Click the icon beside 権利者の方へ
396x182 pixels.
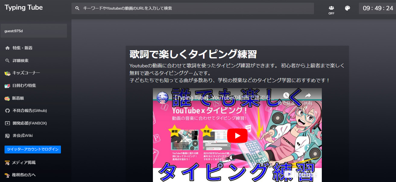click(x=7, y=175)
